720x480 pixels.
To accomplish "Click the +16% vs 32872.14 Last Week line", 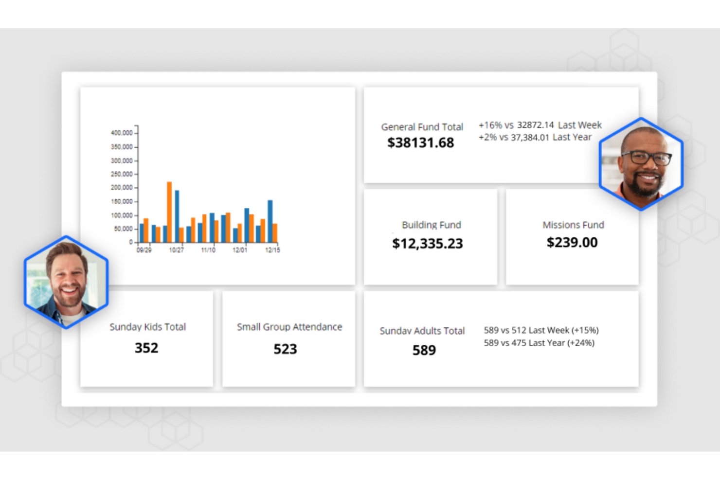I will click(x=540, y=125).
